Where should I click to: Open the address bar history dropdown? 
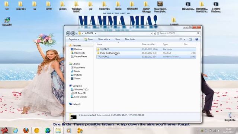pos(151,33)
